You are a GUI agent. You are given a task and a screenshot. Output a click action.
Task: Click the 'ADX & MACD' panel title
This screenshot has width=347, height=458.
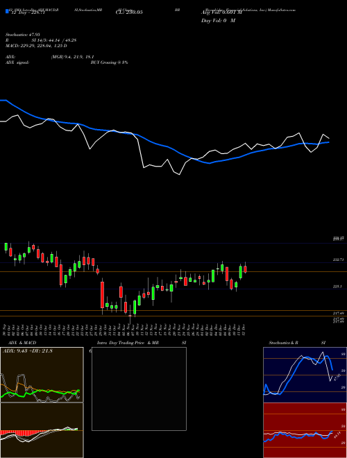[x=22, y=343]
